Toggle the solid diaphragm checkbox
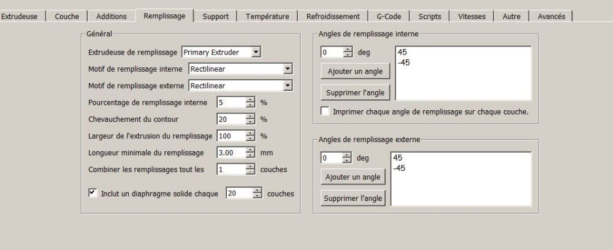613x250 pixels. 93,192
